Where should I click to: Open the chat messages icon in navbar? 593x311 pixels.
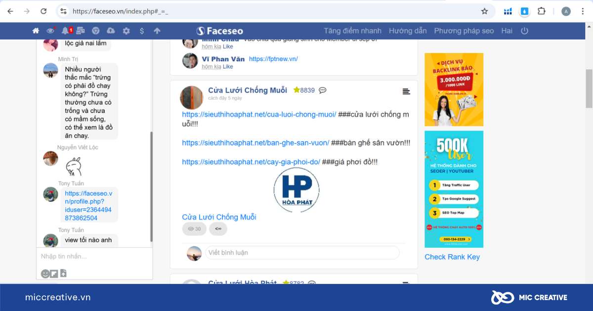point(81,31)
